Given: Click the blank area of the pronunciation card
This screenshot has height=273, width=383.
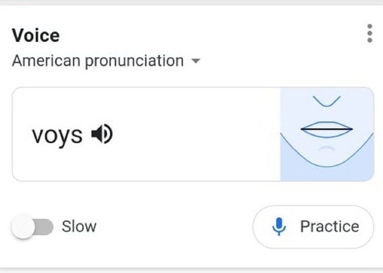Looking at the screenshot, I should 195,134.
